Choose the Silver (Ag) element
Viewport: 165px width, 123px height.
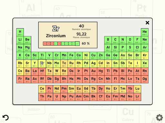click(93, 64)
